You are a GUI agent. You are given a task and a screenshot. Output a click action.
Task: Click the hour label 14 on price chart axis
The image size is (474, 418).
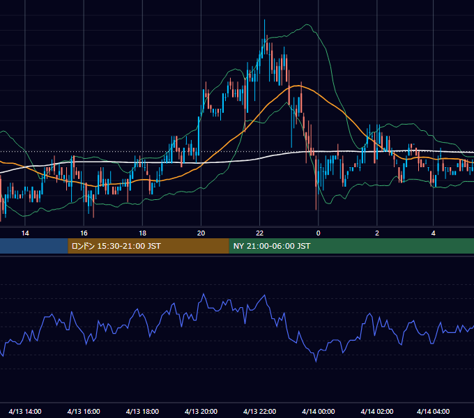(x=25, y=233)
